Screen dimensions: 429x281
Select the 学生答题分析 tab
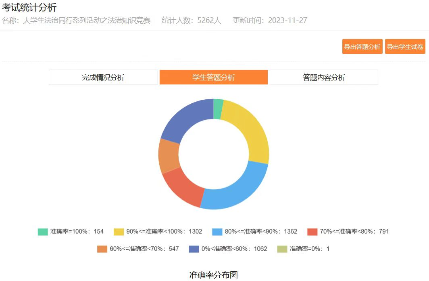point(214,77)
